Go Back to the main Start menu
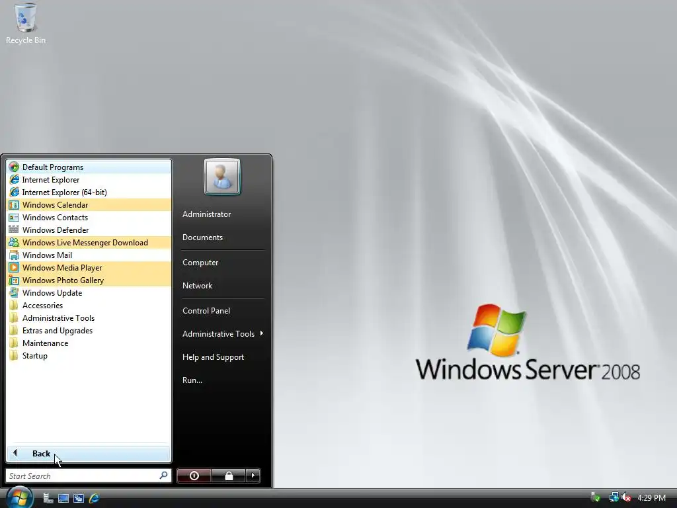677x508 pixels. coord(89,453)
